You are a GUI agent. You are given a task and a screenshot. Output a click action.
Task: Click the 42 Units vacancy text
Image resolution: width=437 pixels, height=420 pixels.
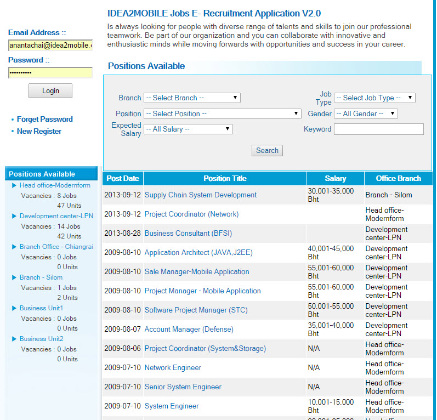(x=70, y=236)
